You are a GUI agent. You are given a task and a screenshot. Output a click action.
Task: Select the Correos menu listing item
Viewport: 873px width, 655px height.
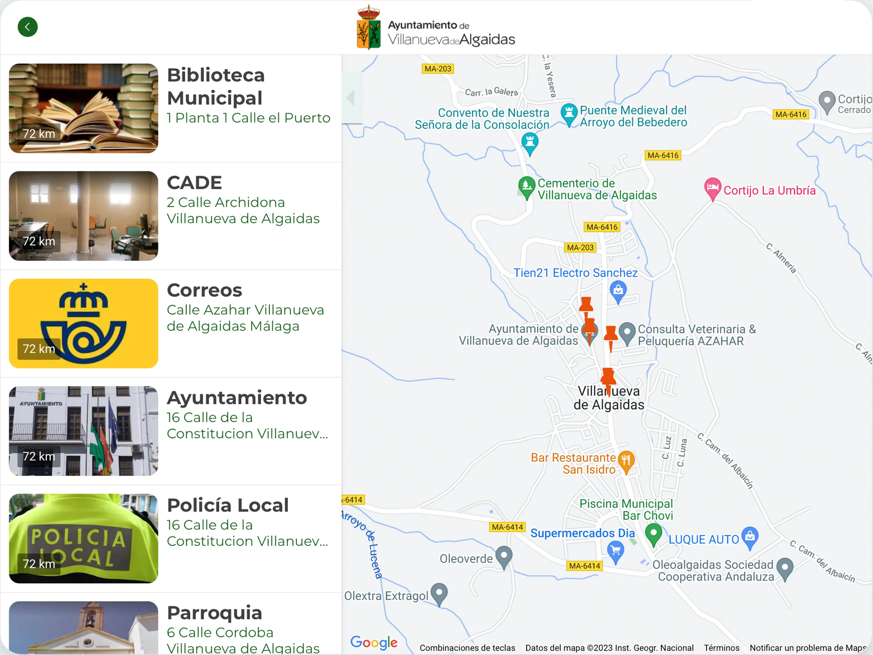click(x=170, y=323)
